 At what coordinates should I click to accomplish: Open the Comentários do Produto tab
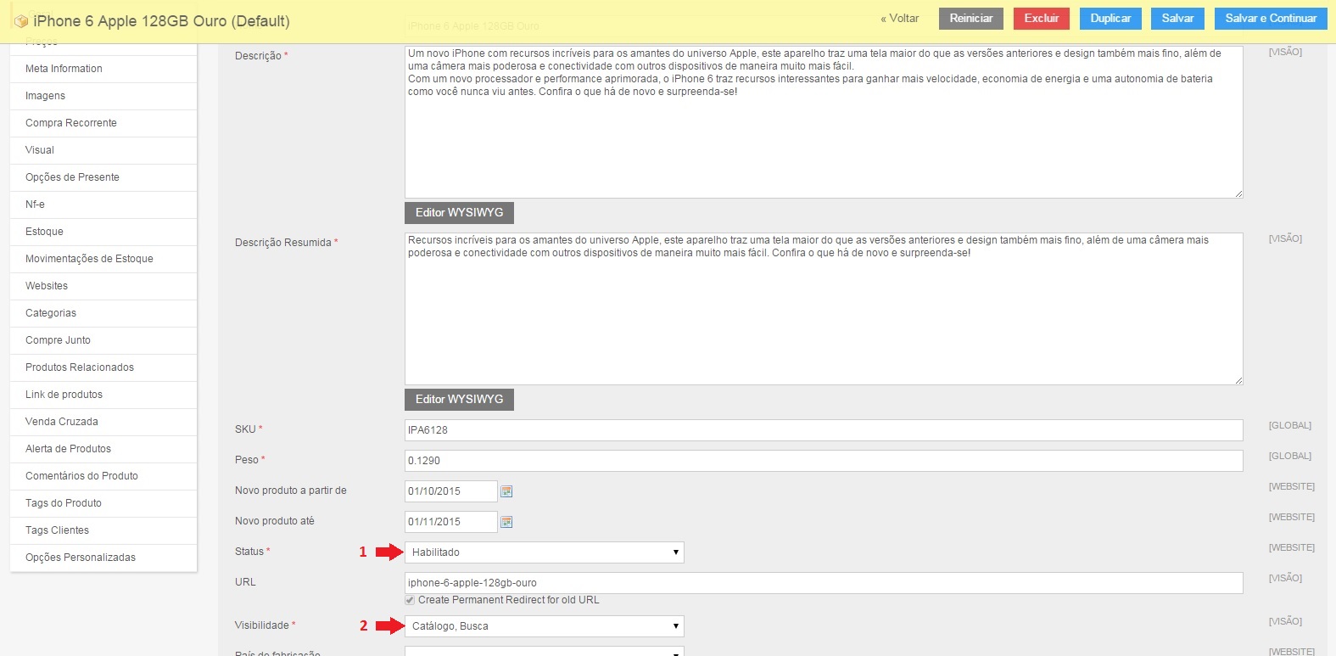[103, 476]
